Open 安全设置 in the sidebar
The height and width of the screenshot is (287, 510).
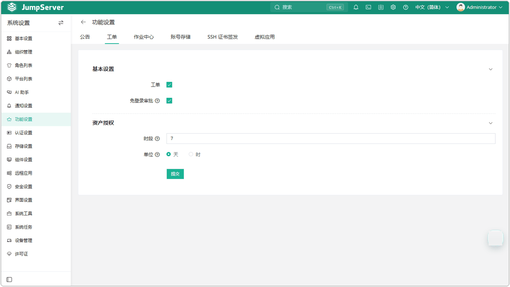pyautogui.click(x=36, y=187)
